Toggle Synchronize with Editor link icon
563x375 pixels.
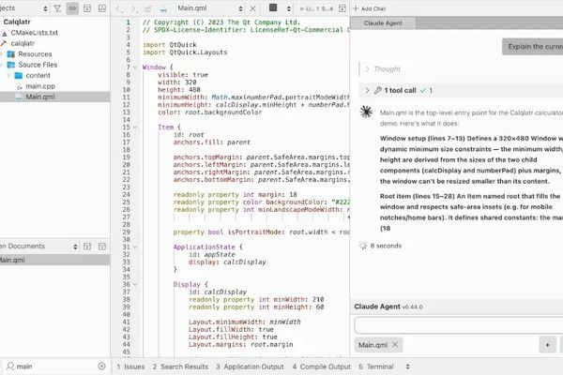(72, 8)
